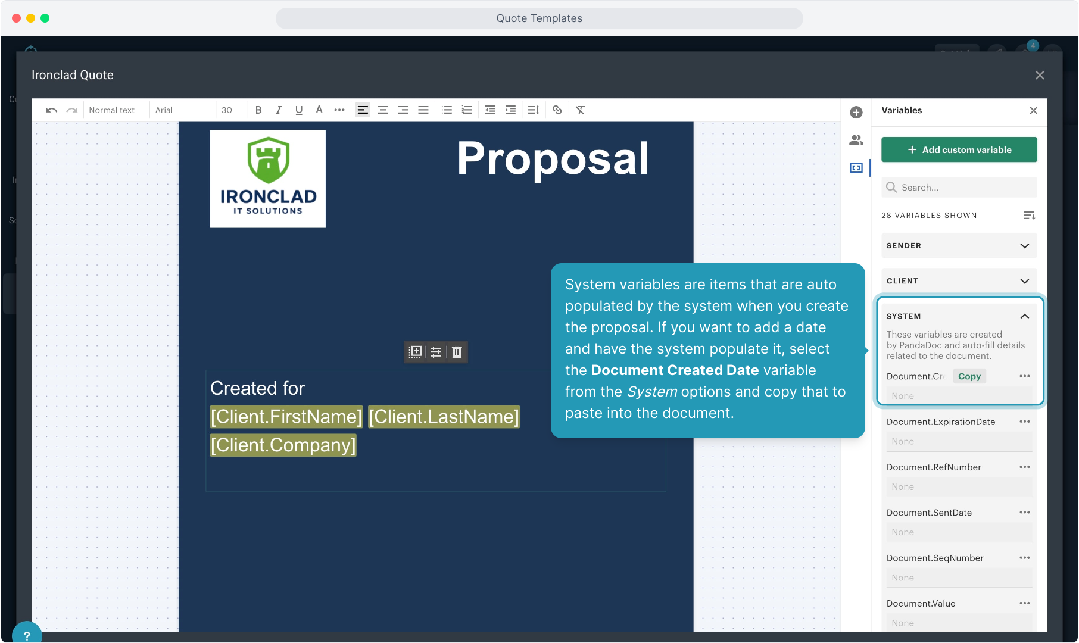
Task: Clear text formatting
Action: click(581, 110)
